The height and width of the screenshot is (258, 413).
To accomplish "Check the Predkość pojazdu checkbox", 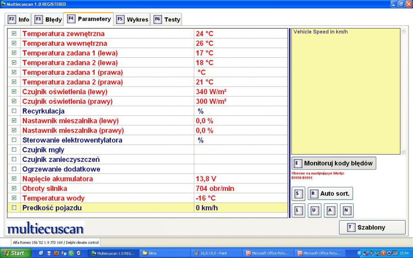I will click(x=14, y=208).
